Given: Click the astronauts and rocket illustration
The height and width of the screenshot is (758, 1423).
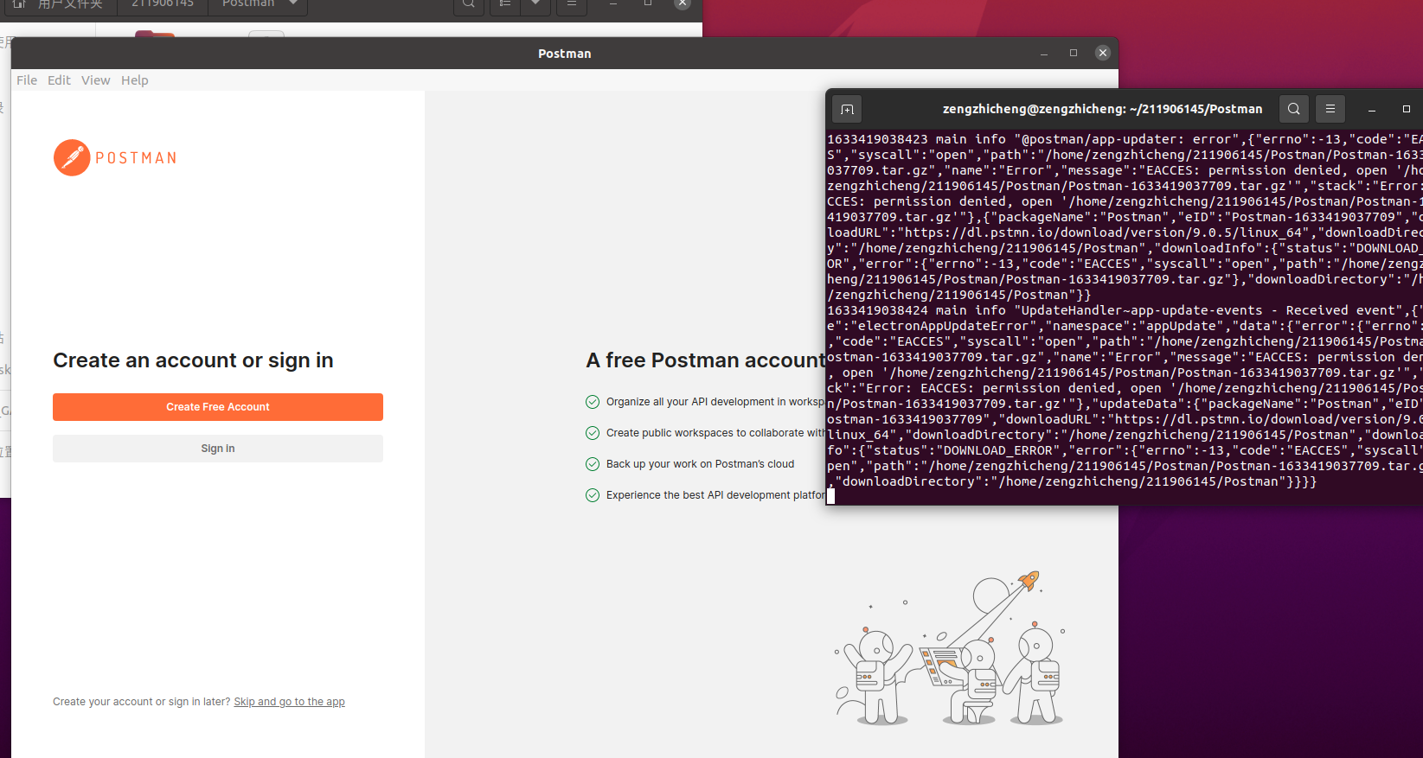Looking at the screenshot, I should coord(950,647).
